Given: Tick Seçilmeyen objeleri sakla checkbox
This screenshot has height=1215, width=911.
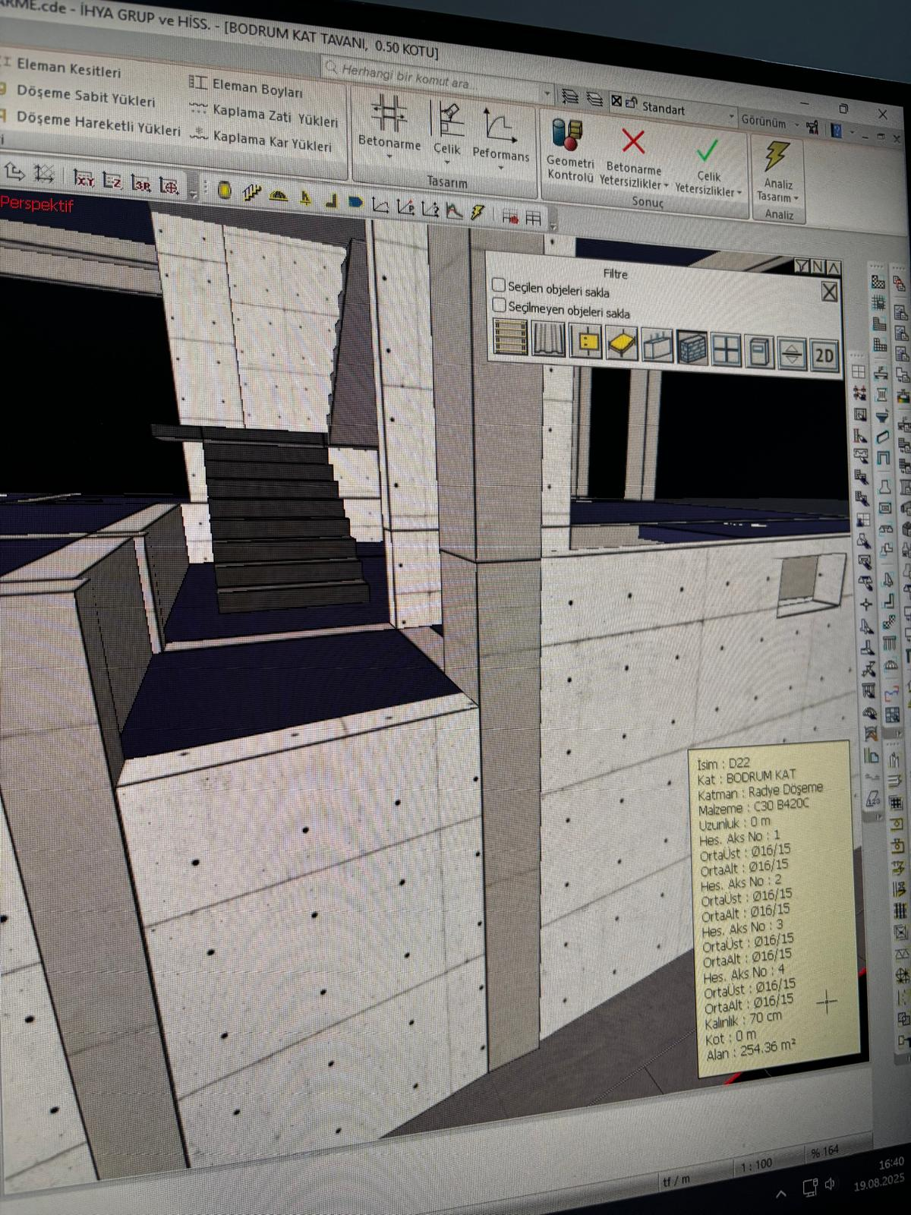Looking at the screenshot, I should [x=500, y=305].
